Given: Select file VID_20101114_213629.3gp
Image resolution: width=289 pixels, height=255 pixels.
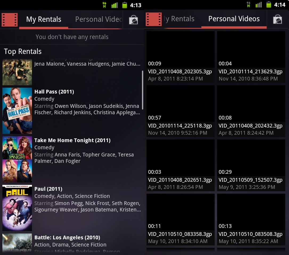Looking at the screenshot, I should pyautogui.click(x=250, y=71).
